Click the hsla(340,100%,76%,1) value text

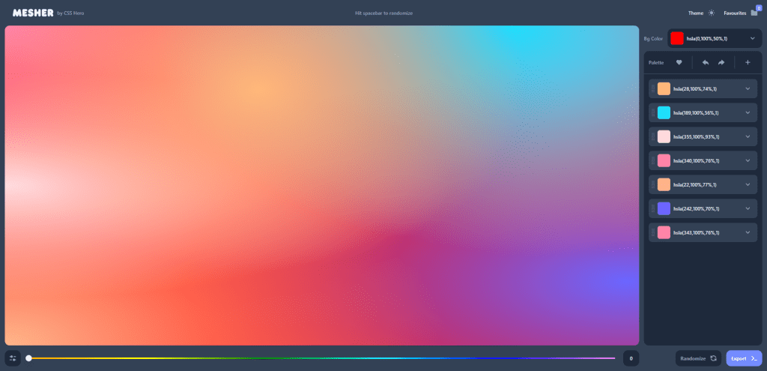coord(696,160)
